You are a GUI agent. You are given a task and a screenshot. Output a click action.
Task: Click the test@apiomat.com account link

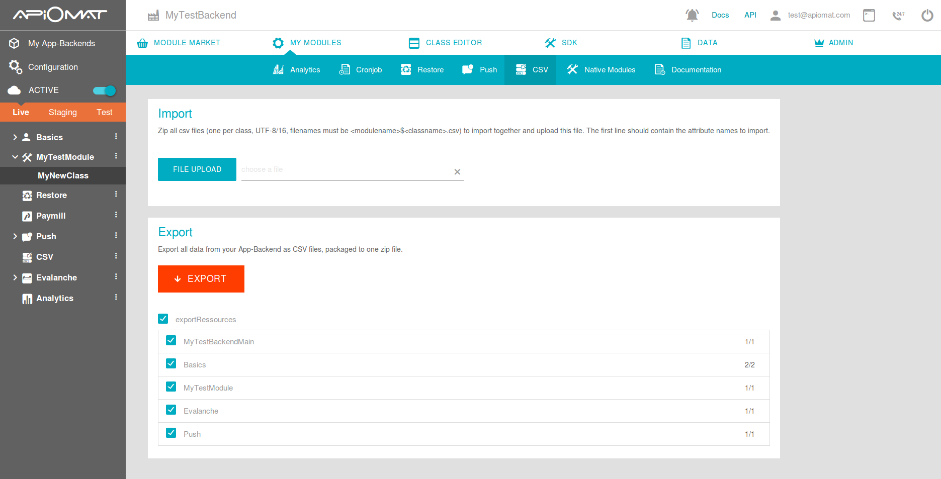tap(819, 15)
